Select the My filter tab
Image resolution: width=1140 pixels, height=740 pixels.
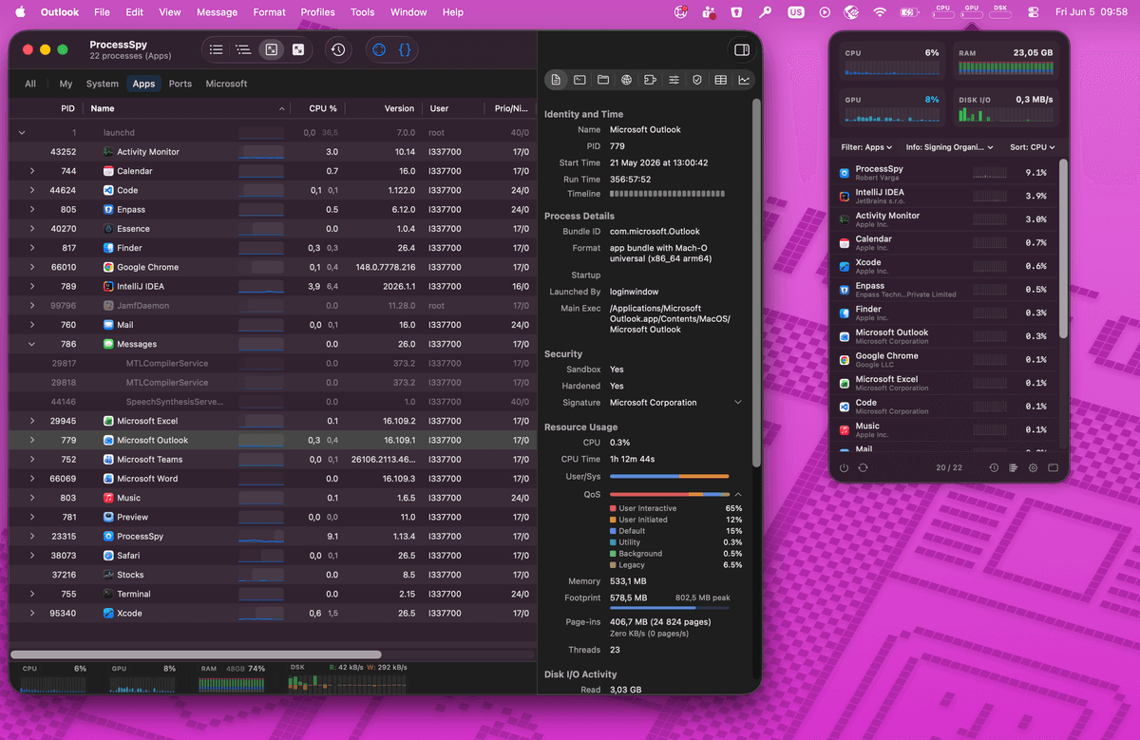[66, 84]
